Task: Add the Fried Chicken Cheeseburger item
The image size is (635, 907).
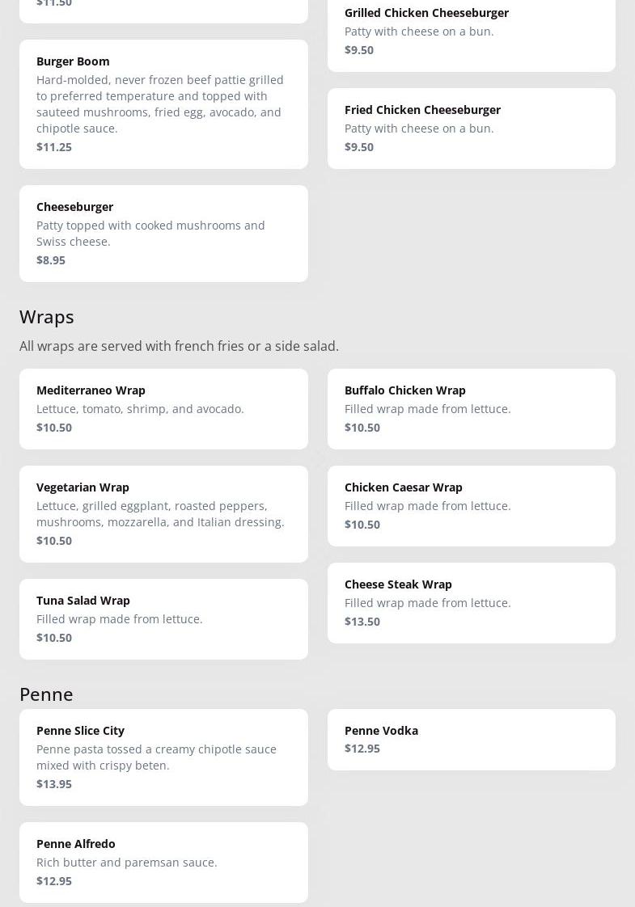Action: coord(471,128)
